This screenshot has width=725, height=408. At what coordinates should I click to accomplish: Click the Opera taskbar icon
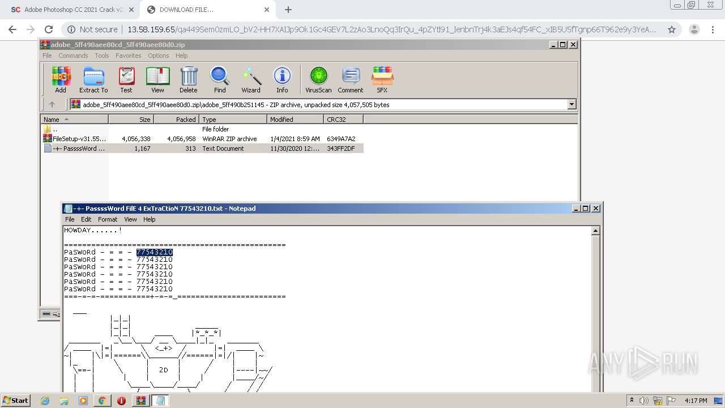pos(121,401)
